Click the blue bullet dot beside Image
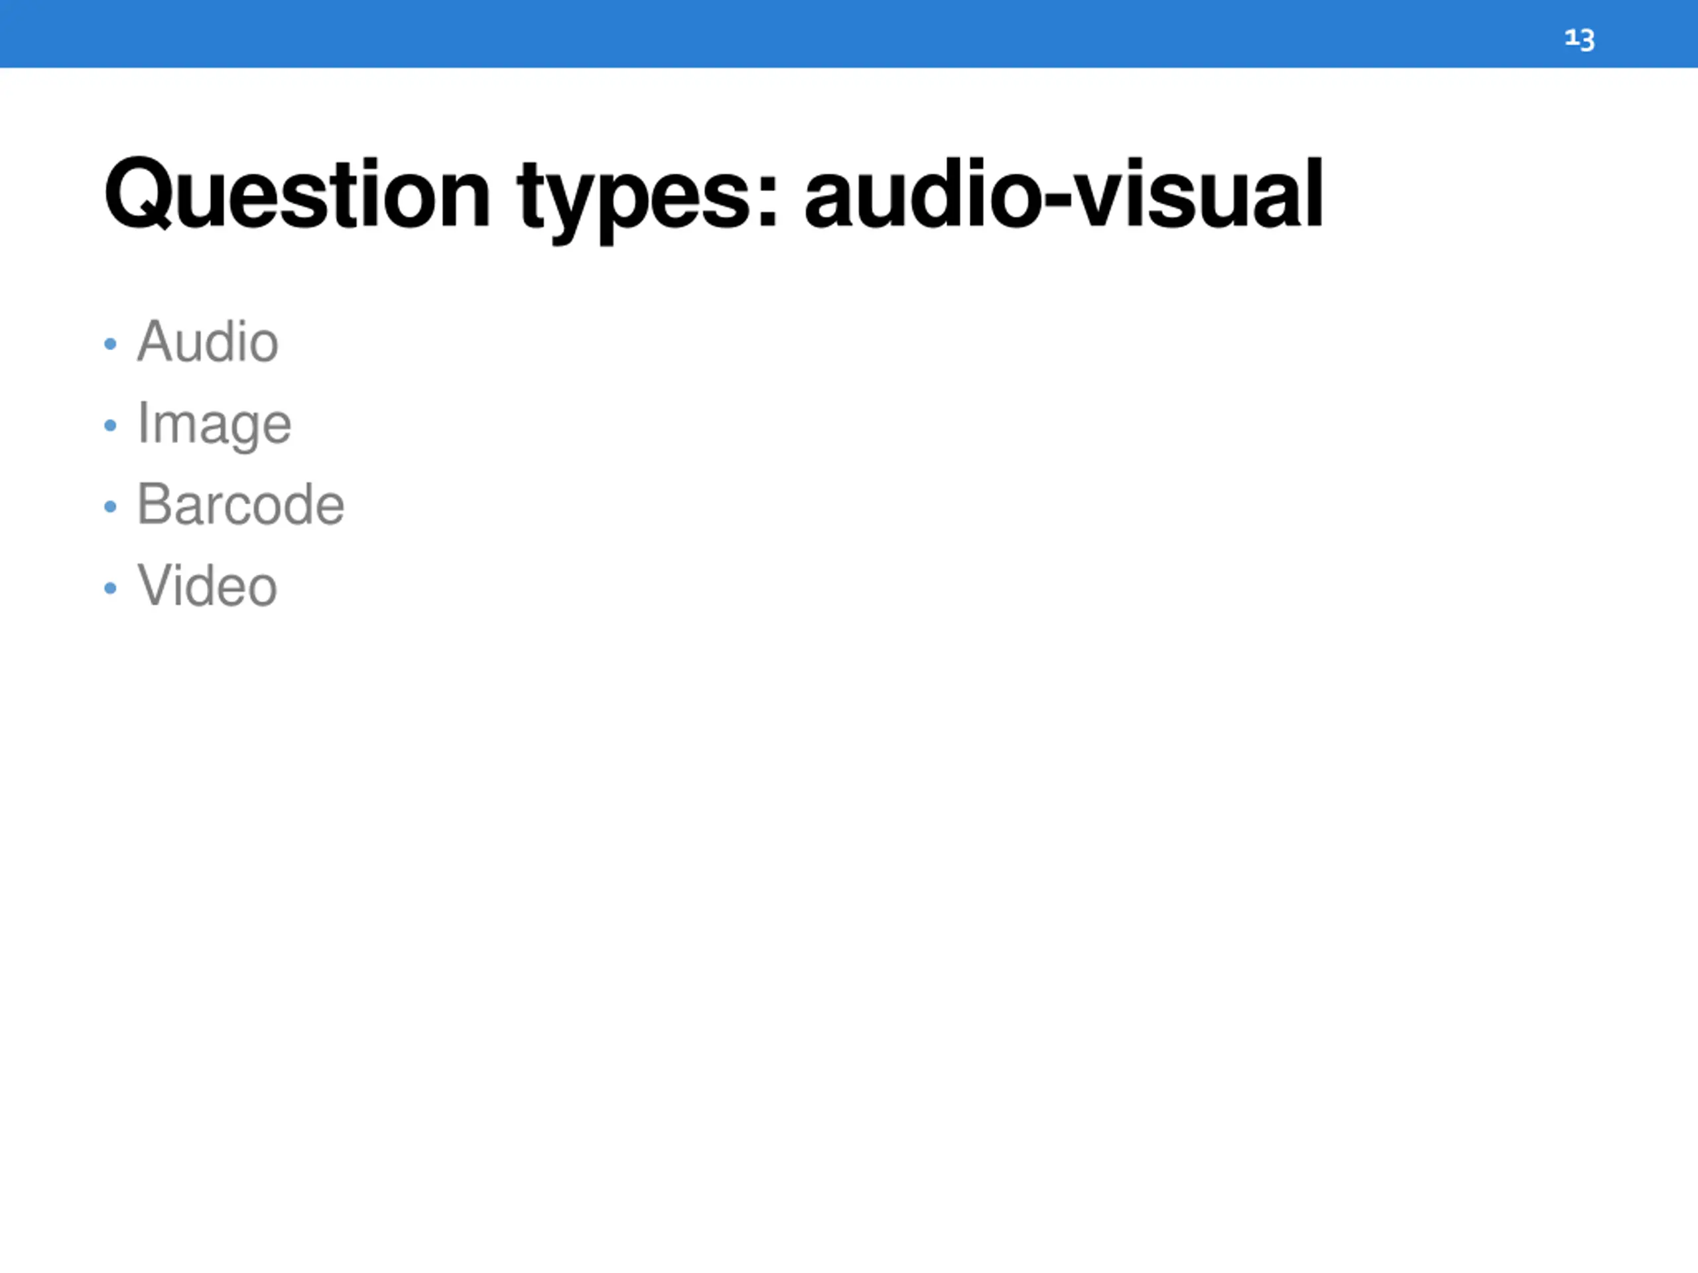This screenshot has height=1273, width=1698. click(x=111, y=426)
